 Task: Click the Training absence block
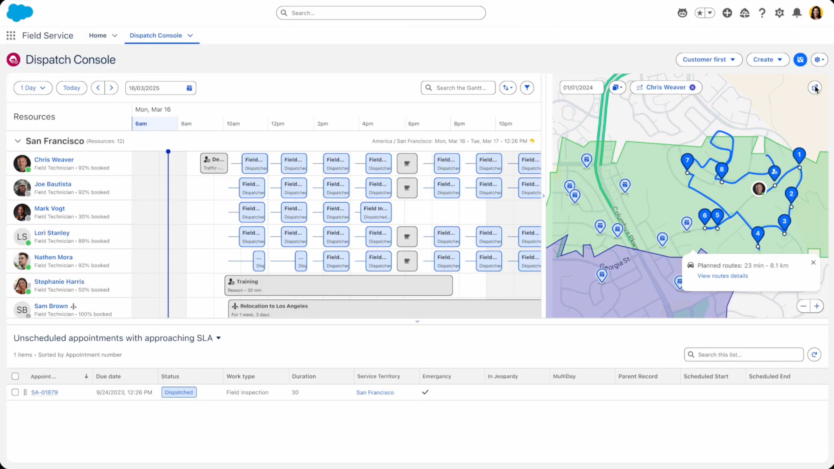pyautogui.click(x=338, y=285)
